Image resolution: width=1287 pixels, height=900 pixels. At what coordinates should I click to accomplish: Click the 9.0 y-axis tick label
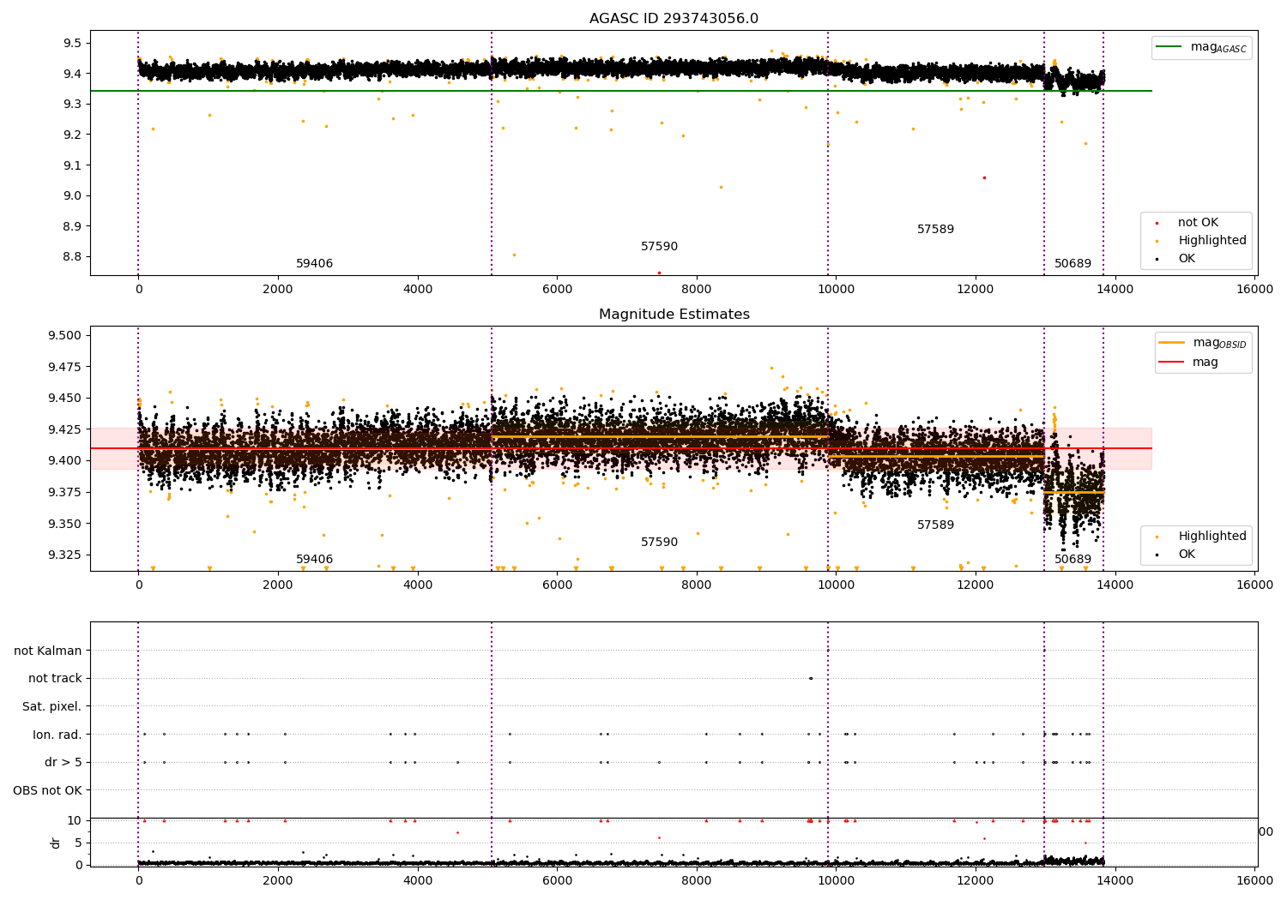(x=73, y=195)
